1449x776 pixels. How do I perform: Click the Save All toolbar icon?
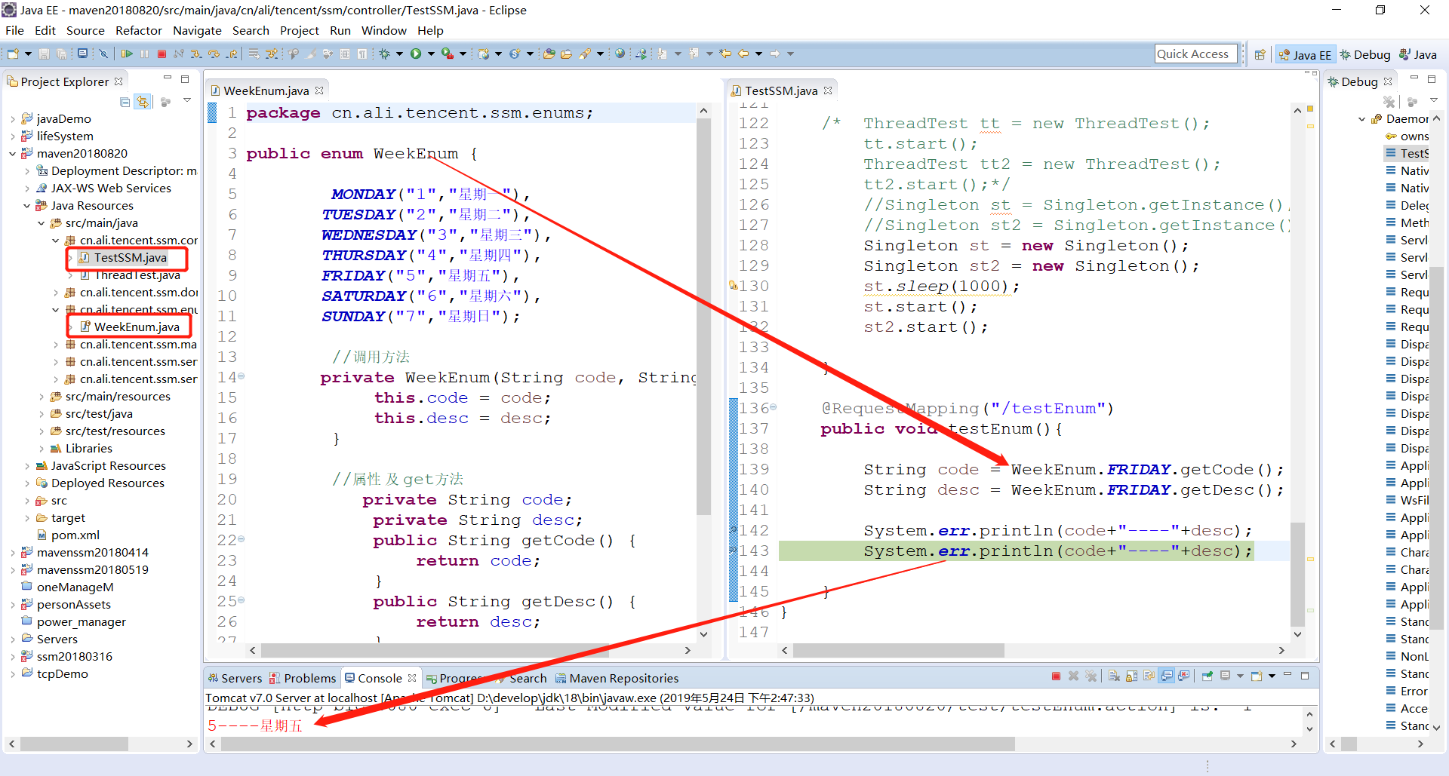click(61, 54)
